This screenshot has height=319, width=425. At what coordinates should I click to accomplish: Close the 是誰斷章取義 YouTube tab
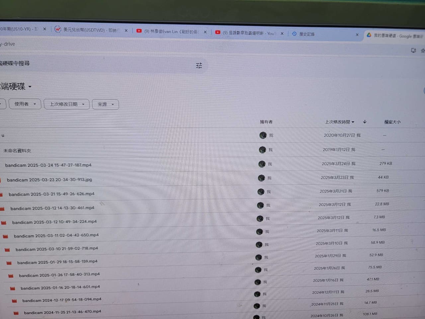[282, 34]
